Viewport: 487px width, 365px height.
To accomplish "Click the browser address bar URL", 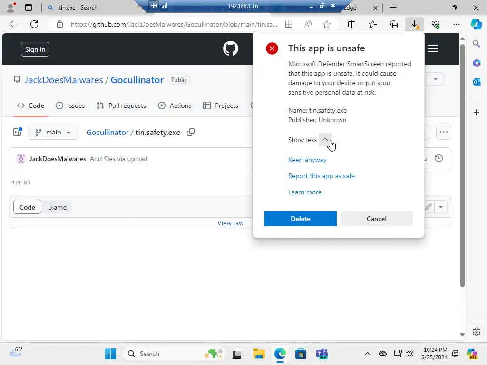I will pos(174,24).
